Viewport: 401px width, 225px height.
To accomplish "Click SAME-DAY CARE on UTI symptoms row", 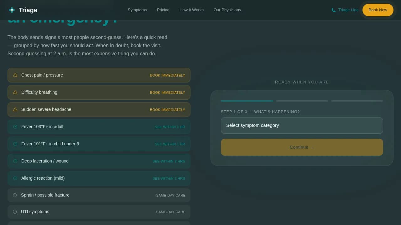I will click(171, 212).
